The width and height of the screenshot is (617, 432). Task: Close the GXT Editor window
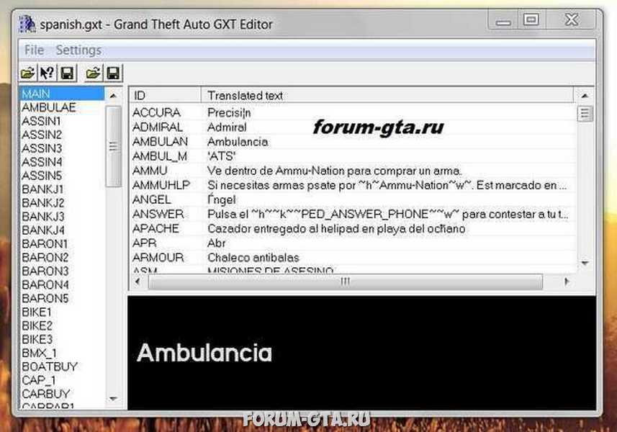click(x=572, y=19)
